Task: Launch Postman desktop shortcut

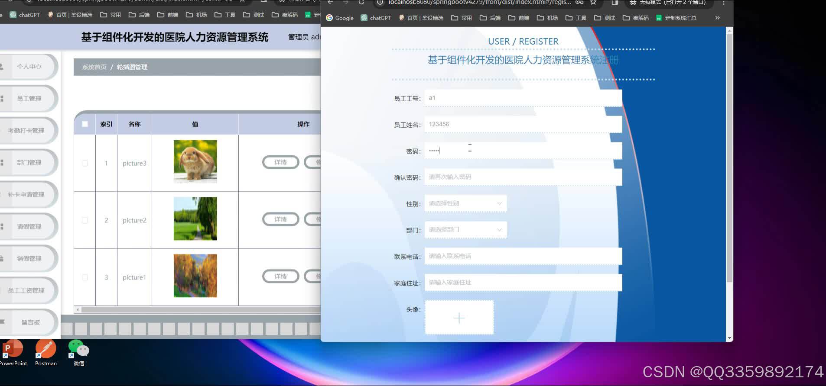Action: tap(46, 353)
